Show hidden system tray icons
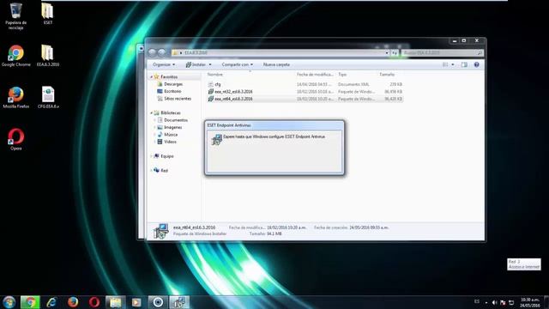This screenshot has width=549, height=309. pyautogui.click(x=486, y=302)
